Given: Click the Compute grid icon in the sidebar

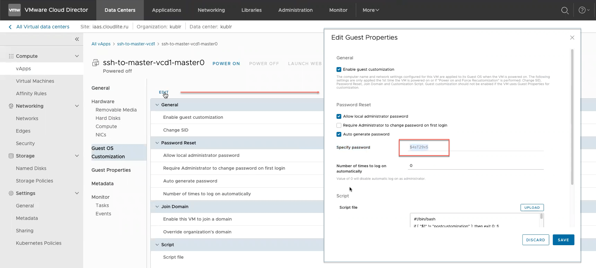Looking at the screenshot, I should pos(11,56).
